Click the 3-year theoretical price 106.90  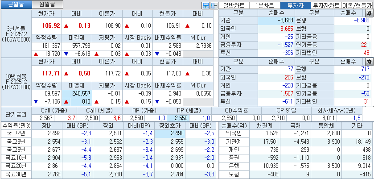(113, 25)
